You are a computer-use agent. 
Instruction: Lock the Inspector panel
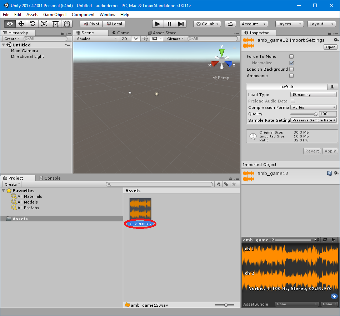329,33
